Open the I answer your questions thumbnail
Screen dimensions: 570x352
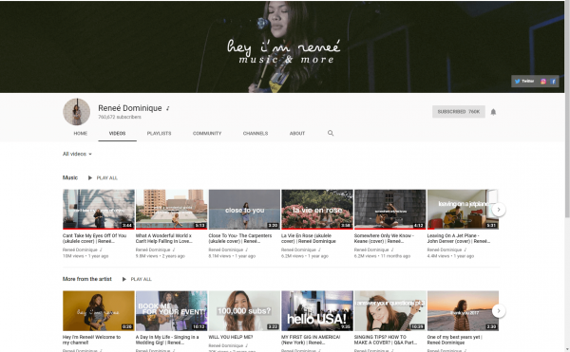point(390,310)
